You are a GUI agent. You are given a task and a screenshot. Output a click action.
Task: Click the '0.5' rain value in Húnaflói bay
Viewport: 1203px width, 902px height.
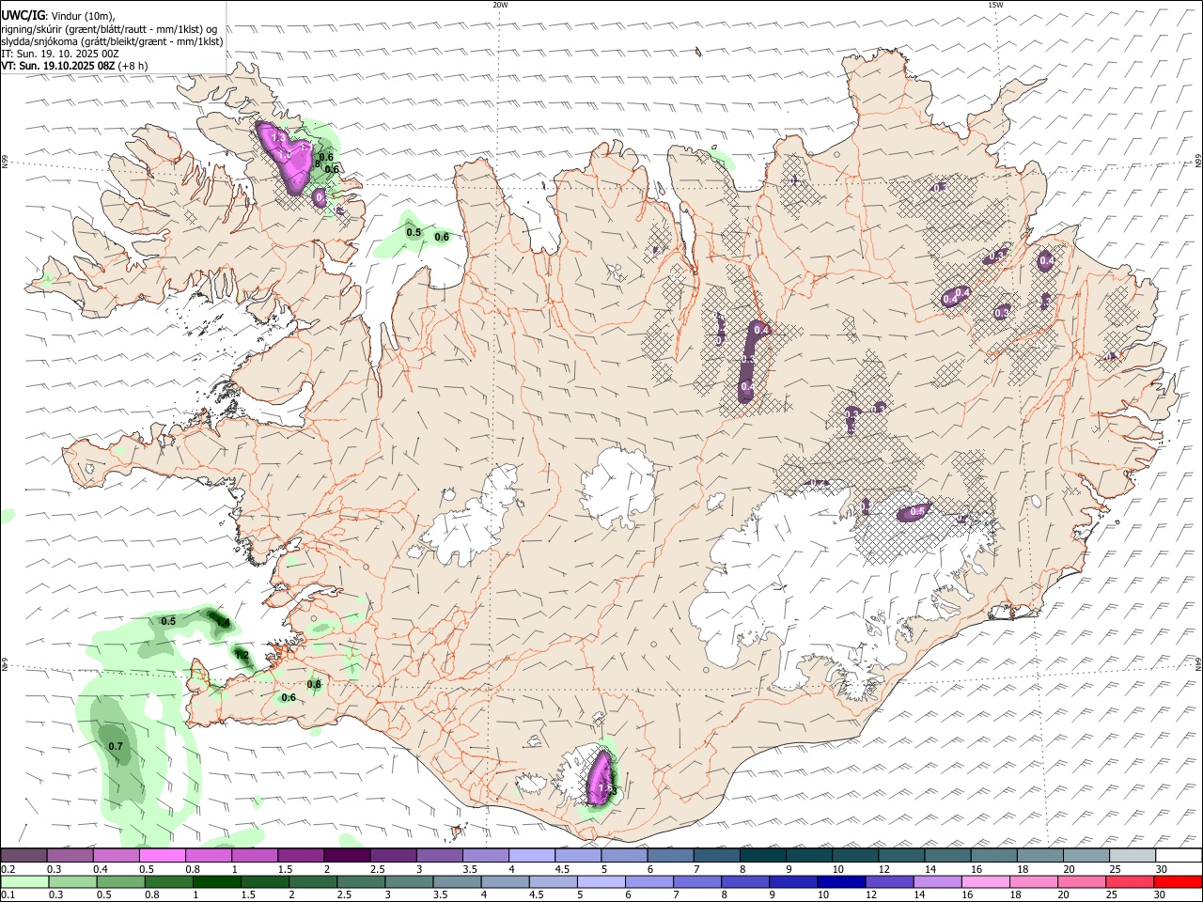[x=413, y=232]
